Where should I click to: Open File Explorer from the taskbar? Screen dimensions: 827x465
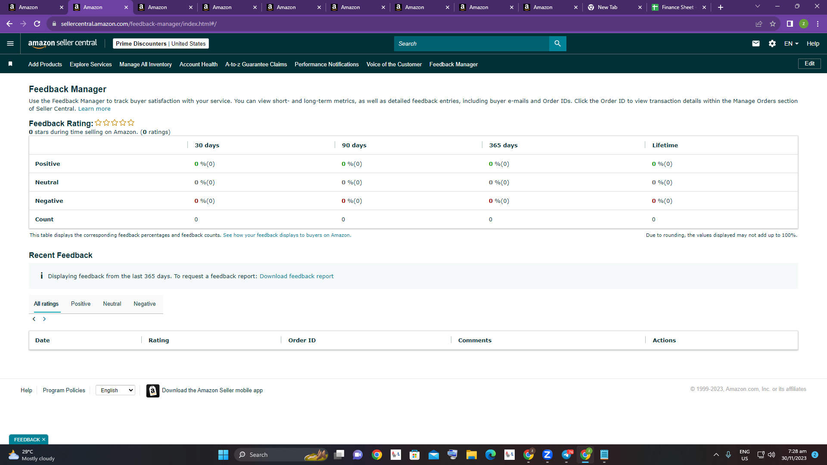click(471, 455)
